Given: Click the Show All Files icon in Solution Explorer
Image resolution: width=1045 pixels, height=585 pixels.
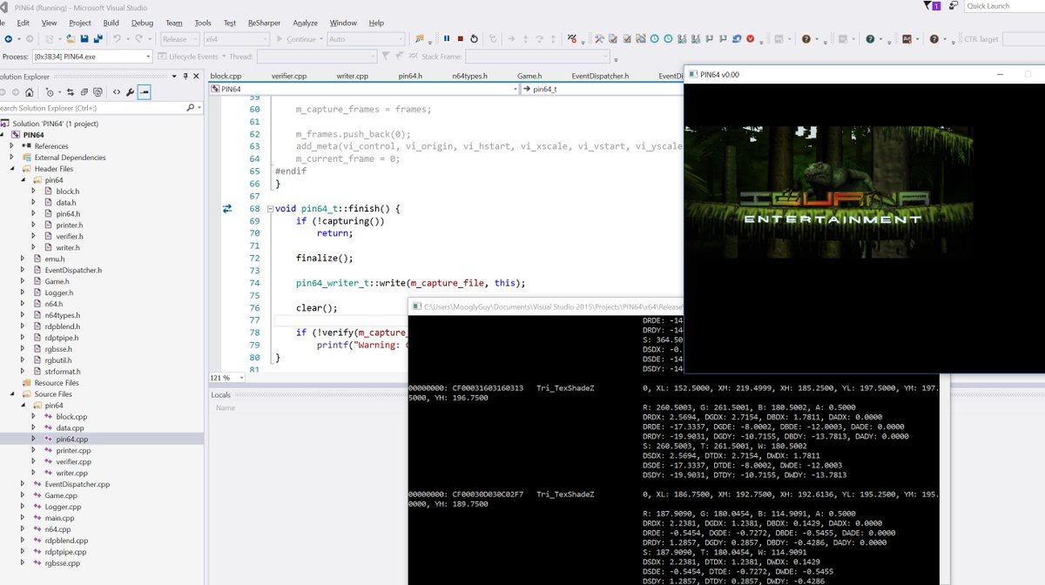Looking at the screenshot, I should (98, 92).
